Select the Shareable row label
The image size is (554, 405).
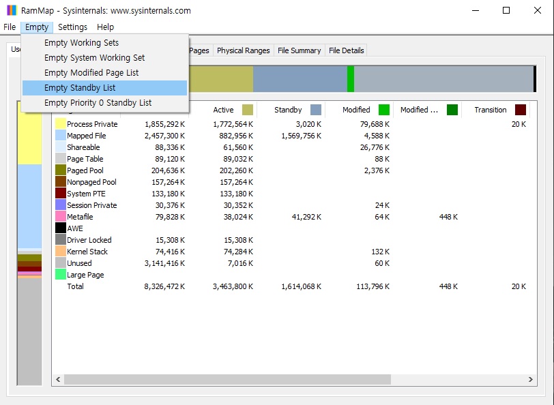(83, 147)
